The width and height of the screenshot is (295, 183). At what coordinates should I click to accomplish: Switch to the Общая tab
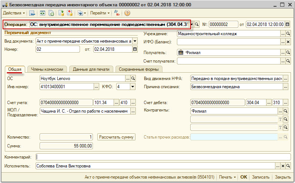coord(15,69)
